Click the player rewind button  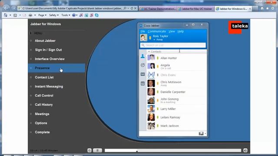[89, 150]
